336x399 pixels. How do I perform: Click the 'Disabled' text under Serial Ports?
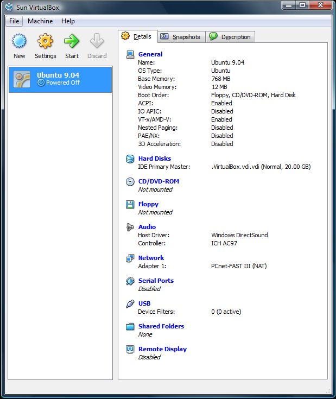pos(149,289)
